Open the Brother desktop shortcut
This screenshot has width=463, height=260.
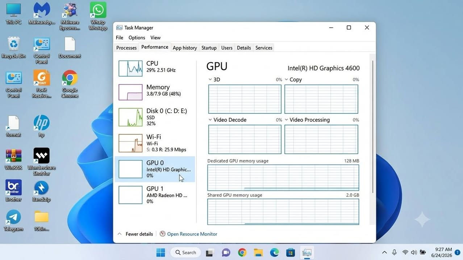coord(13,191)
